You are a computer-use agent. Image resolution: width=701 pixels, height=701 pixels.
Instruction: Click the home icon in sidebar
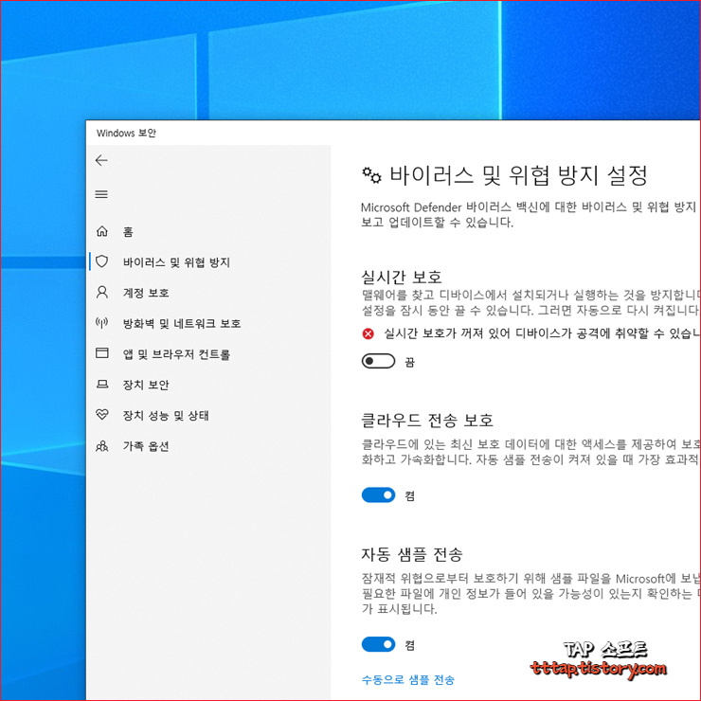coord(102,231)
